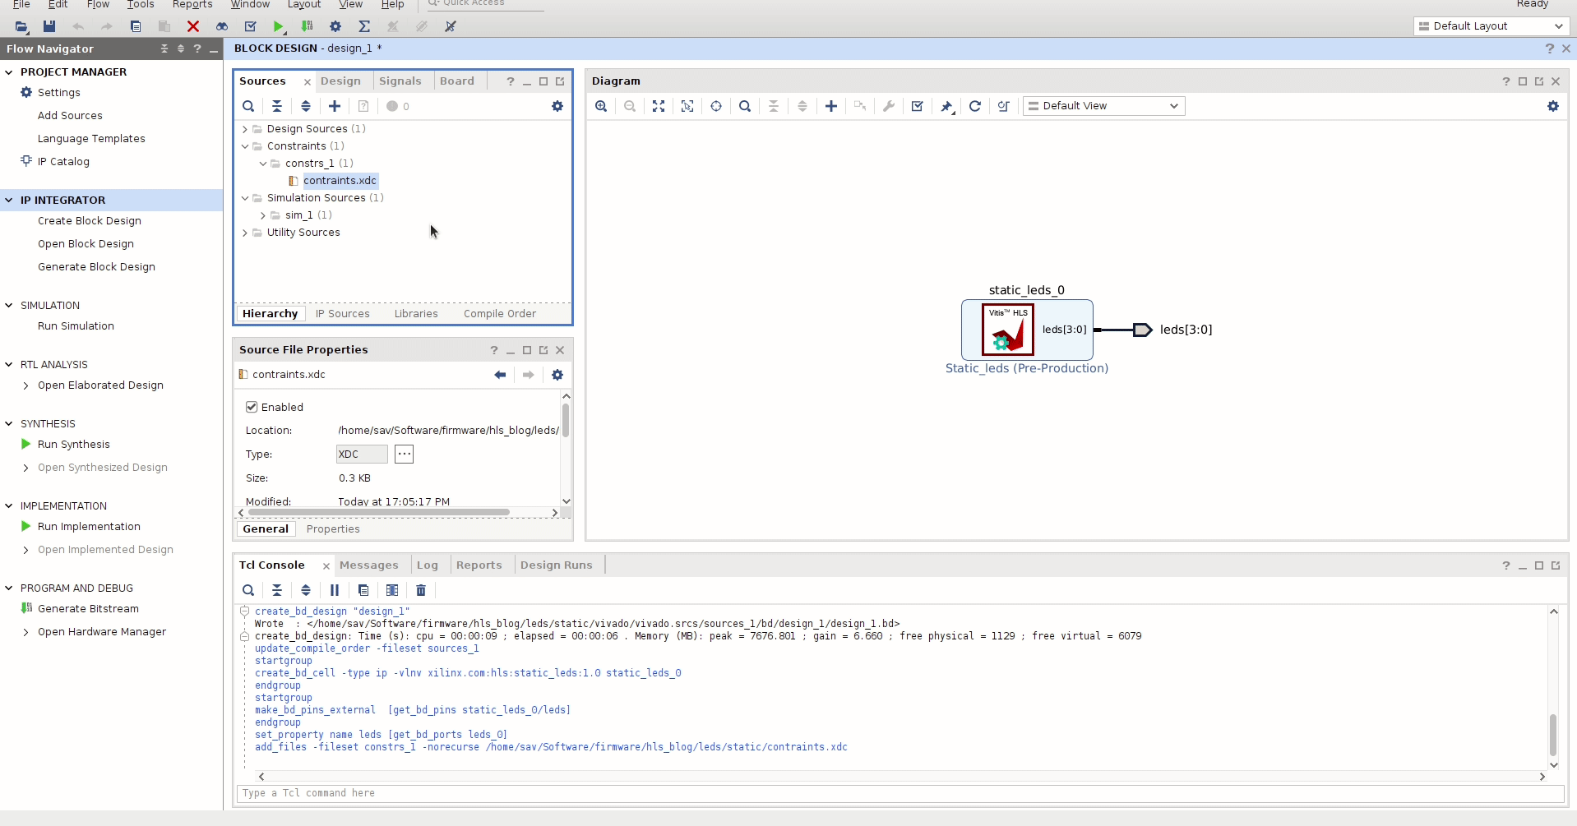Pause Tcl Console output
The width and height of the screenshot is (1577, 826).
tap(335, 590)
